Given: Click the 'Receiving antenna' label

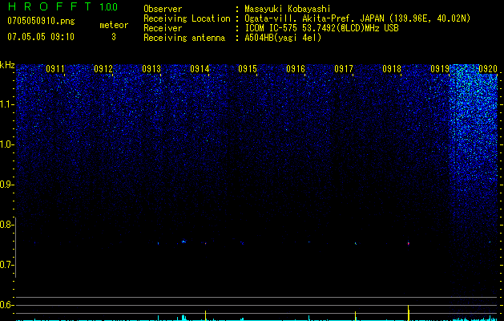Looking at the screenshot, I should coord(184,38).
